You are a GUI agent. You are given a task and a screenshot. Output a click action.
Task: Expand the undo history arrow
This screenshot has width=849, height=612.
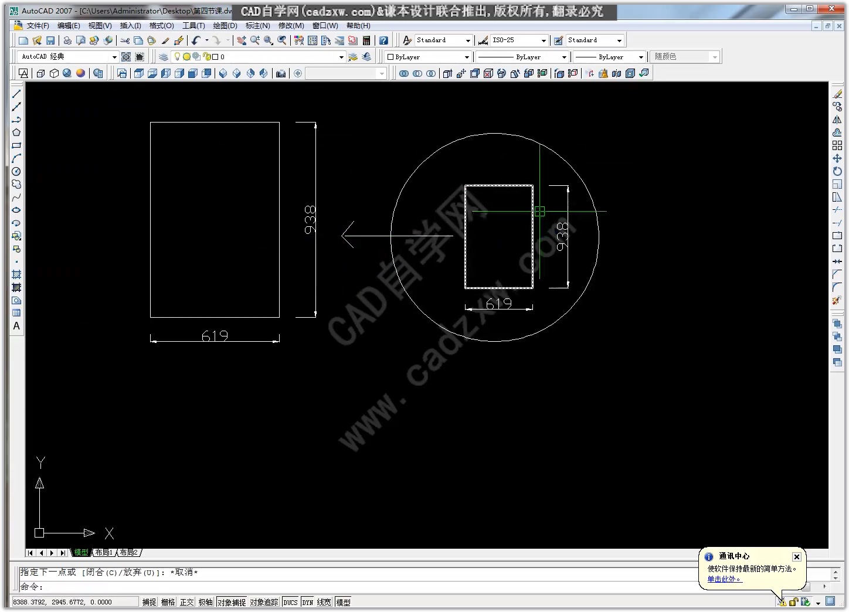click(206, 40)
